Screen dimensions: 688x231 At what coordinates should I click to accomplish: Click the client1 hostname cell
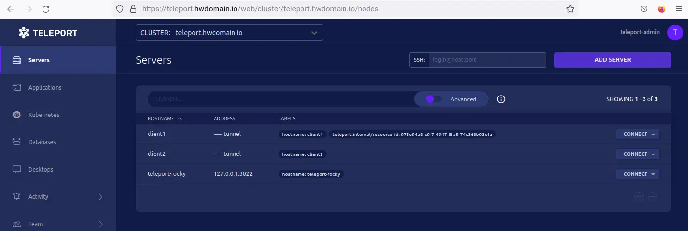point(157,134)
